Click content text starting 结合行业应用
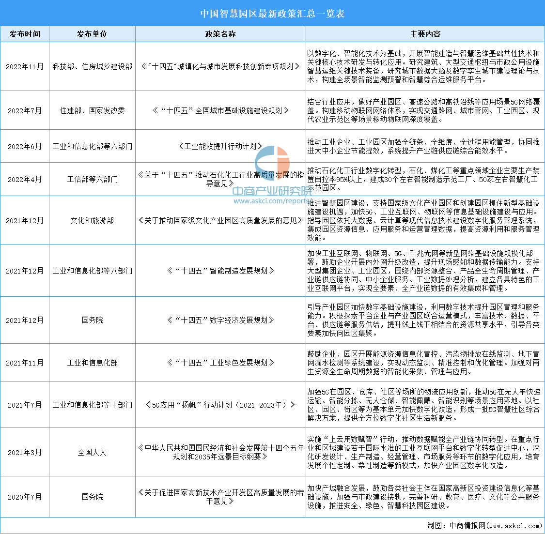 [423, 110]
